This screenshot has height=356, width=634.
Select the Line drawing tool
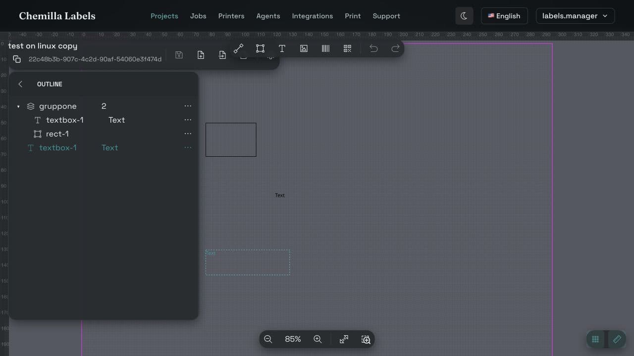pos(239,48)
